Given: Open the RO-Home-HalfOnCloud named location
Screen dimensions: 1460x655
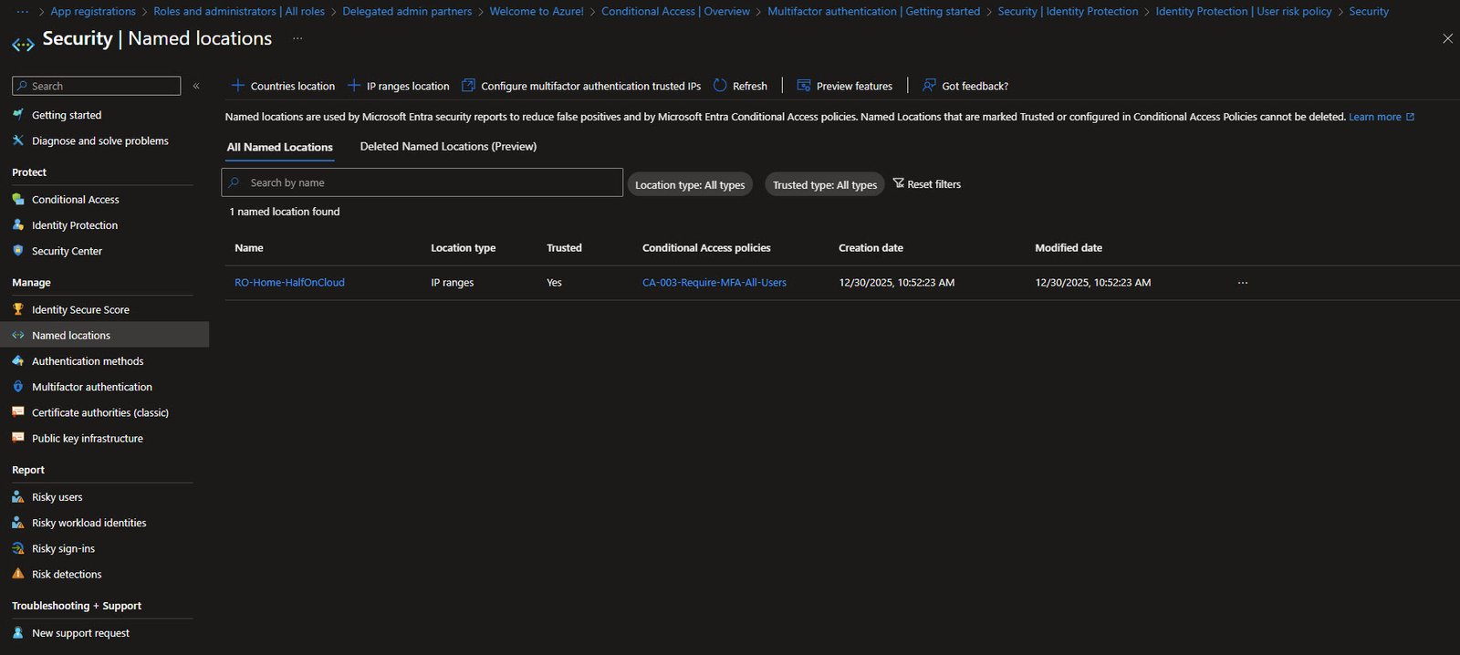Looking at the screenshot, I should (289, 283).
